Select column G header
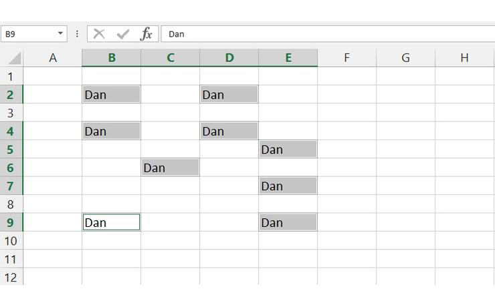Screen dimensions: 495x307 pyautogui.click(x=405, y=58)
